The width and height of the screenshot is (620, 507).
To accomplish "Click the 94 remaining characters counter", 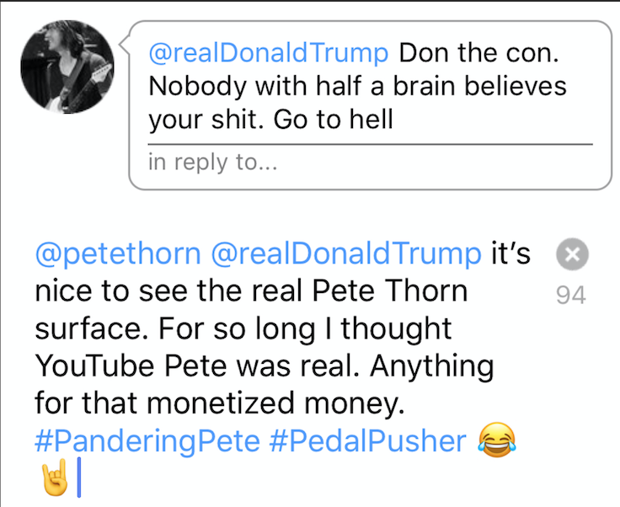I will coord(571,296).
